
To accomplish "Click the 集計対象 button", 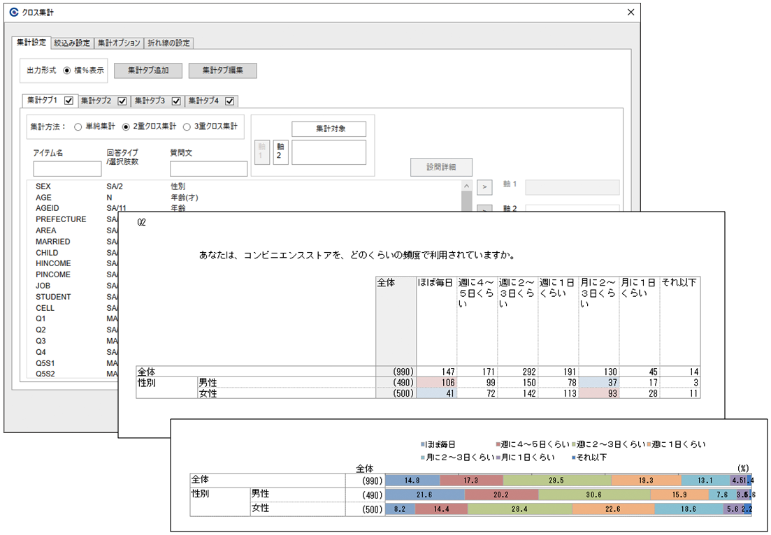I will (x=329, y=129).
